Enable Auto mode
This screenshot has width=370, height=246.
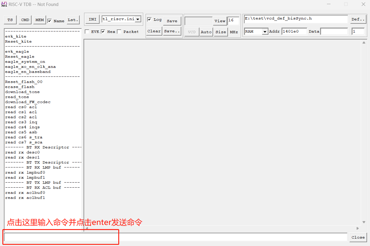pyautogui.click(x=206, y=32)
